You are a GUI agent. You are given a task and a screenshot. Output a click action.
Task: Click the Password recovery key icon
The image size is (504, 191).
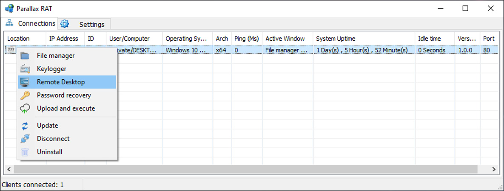(x=25, y=95)
